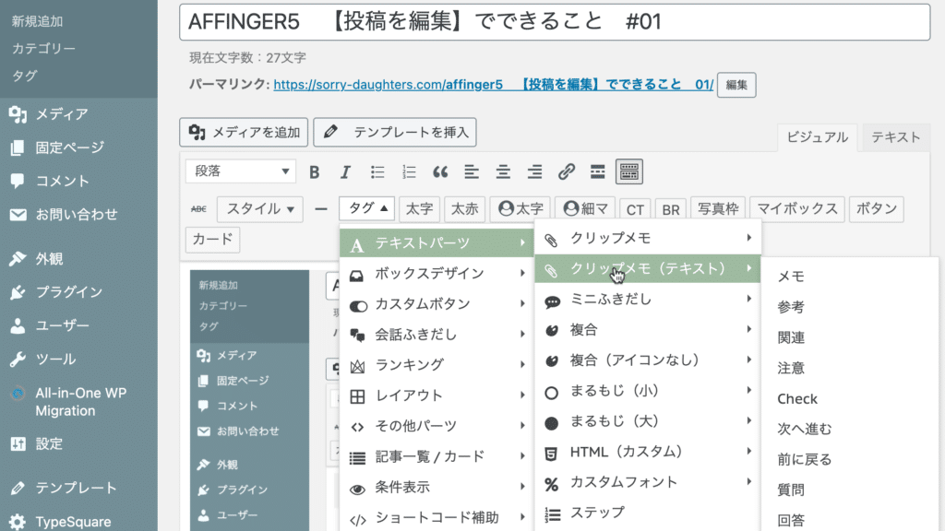The image size is (945, 531).
Task: Open the 段落 paragraph format dropdown
Action: [x=240, y=171]
